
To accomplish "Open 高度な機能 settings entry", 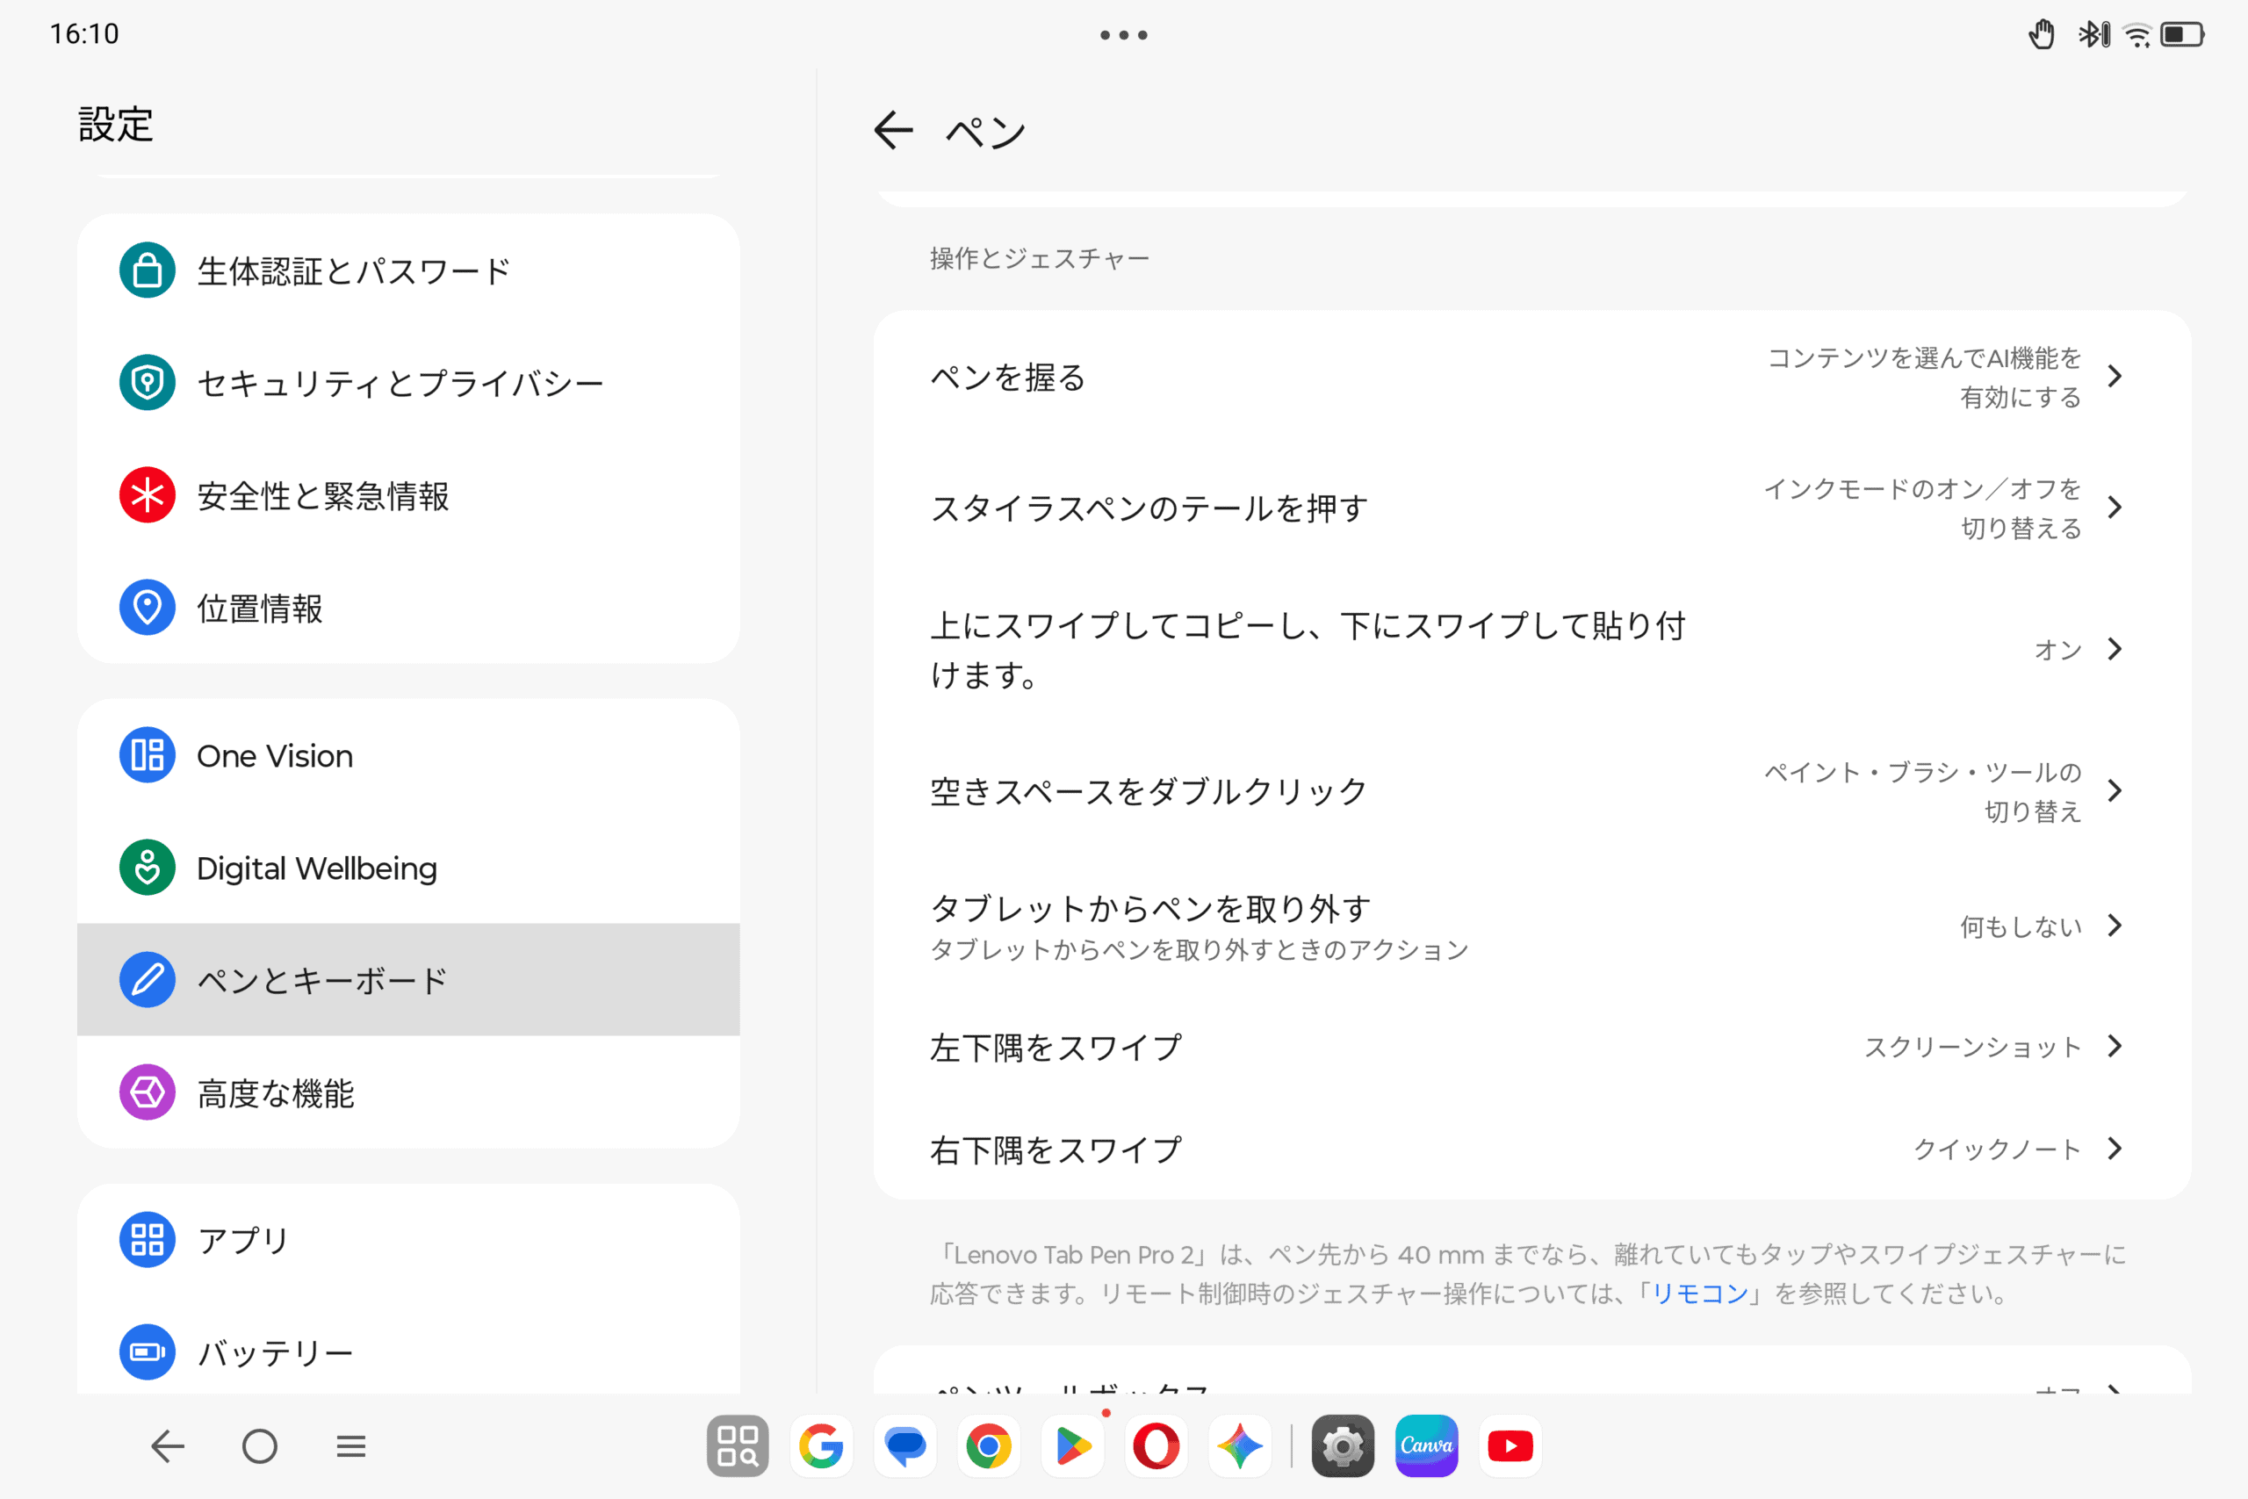I will pos(408,1092).
